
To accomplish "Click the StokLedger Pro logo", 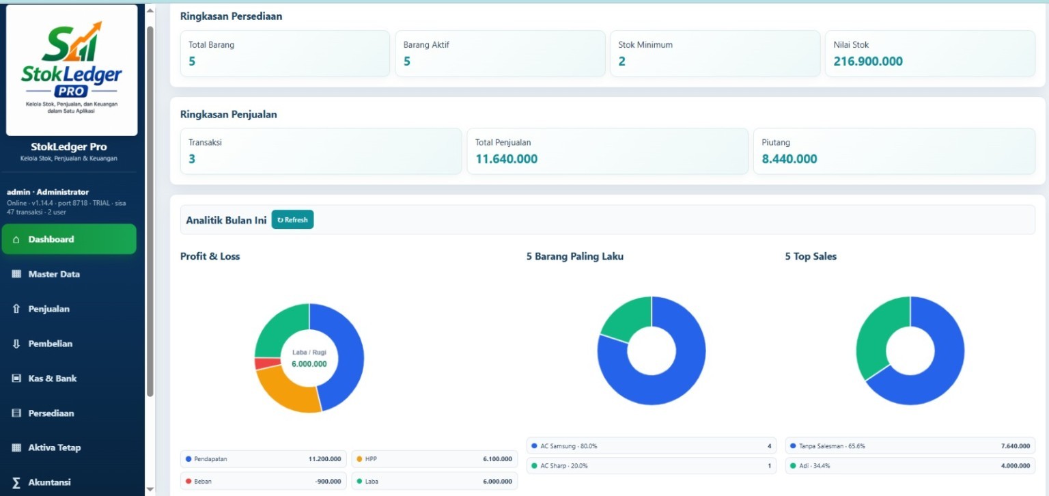I will [x=72, y=70].
